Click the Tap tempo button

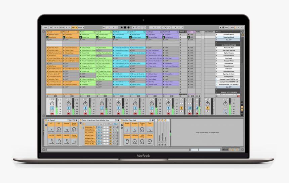tap(51, 27)
